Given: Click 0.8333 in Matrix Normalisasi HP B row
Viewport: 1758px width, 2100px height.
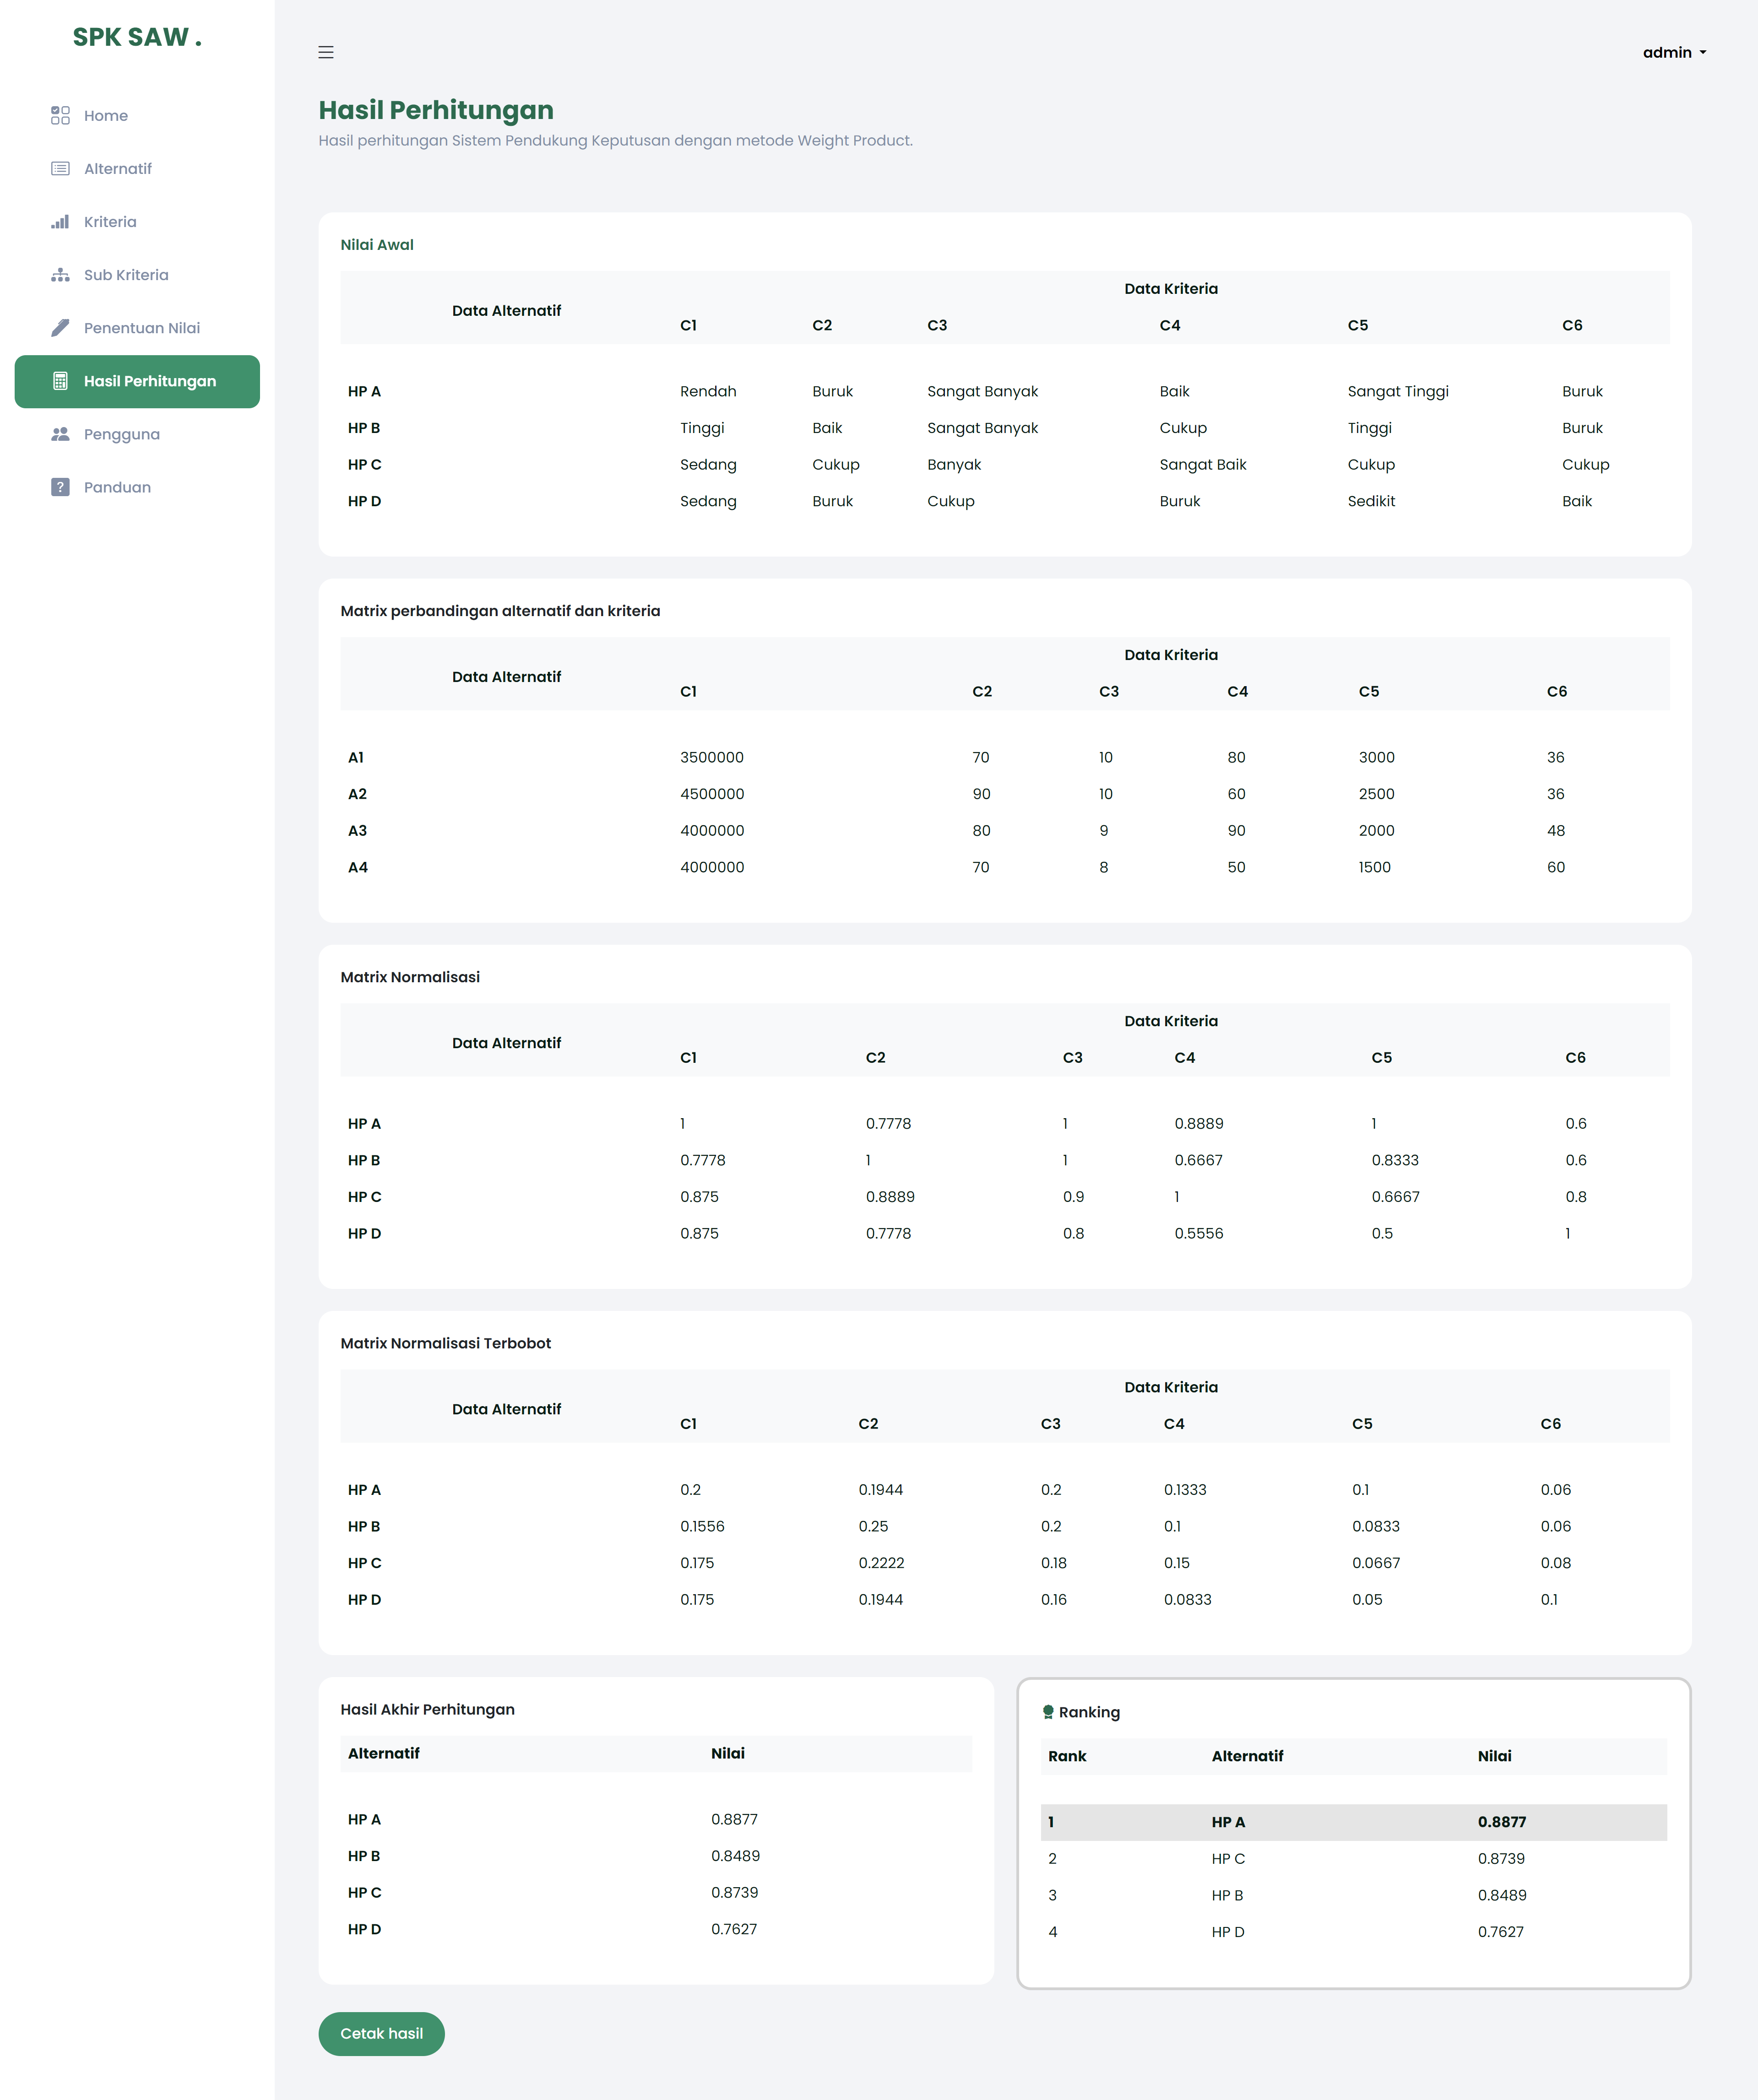Looking at the screenshot, I should (1395, 1160).
